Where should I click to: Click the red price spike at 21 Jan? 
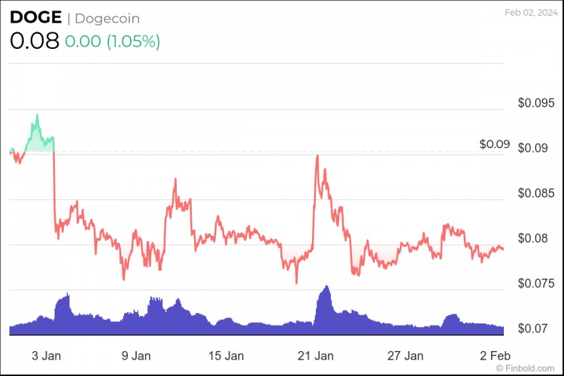[317, 156]
